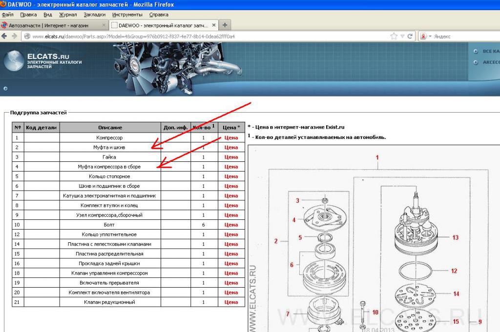500x332 pixels.
Task: Click Цена link for Пластина распределительная
Action: [x=231, y=254]
